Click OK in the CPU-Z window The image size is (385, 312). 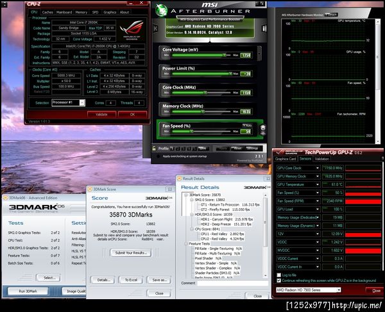click(132, 115)
